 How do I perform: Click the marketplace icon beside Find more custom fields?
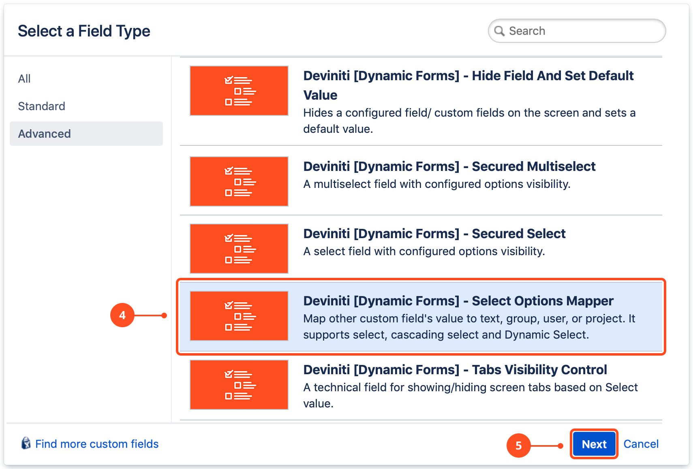click(26, 443)
